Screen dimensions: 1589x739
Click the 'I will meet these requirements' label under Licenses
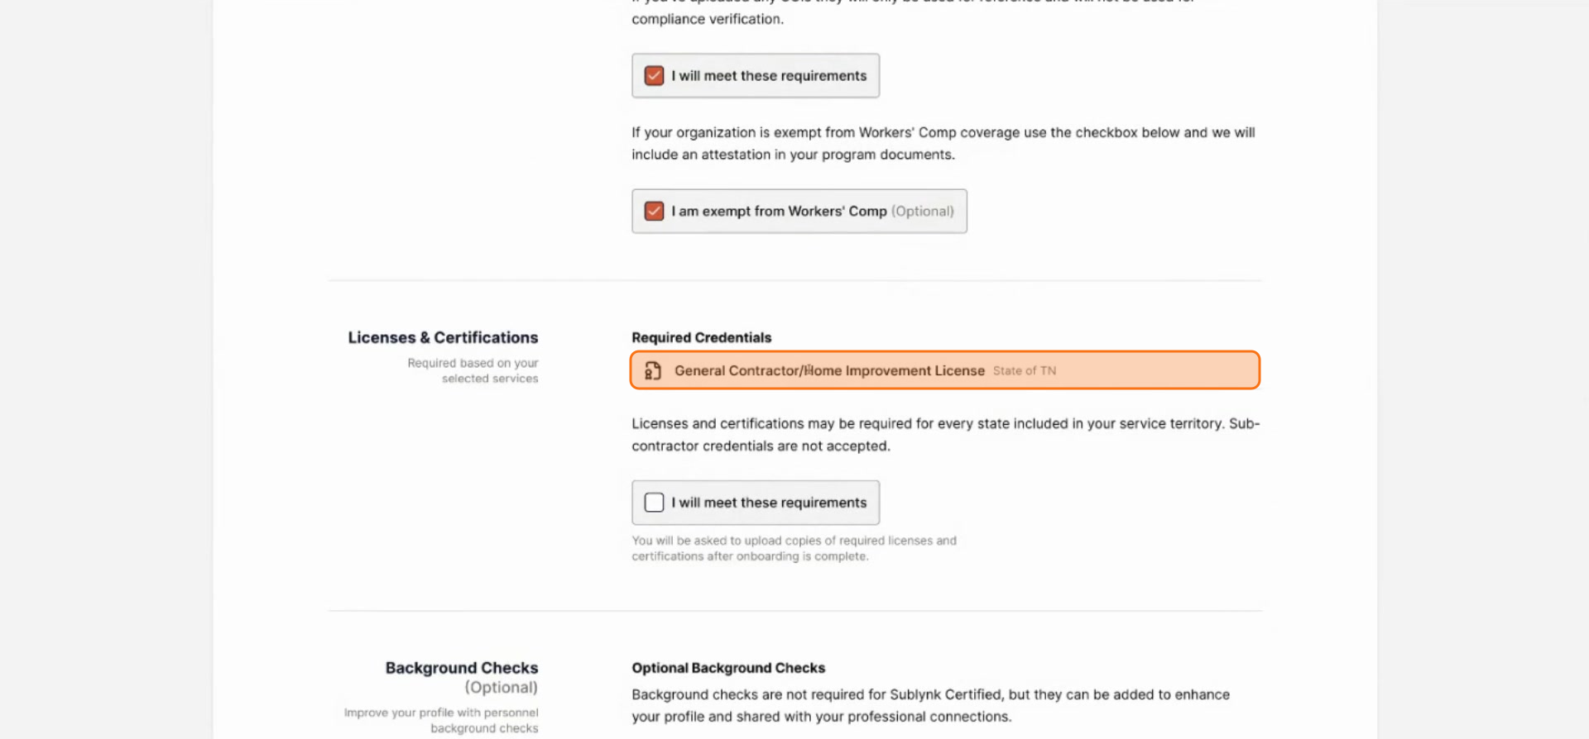click(769, 503)
